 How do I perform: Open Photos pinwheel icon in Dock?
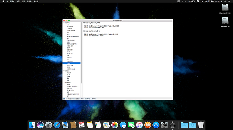tap(115, 125)
